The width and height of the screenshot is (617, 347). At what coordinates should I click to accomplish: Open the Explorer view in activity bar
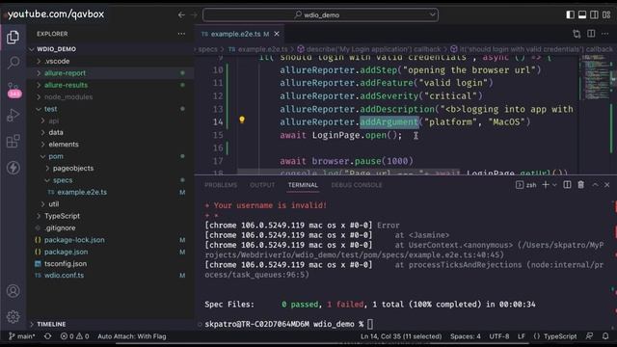coord(13,38)
